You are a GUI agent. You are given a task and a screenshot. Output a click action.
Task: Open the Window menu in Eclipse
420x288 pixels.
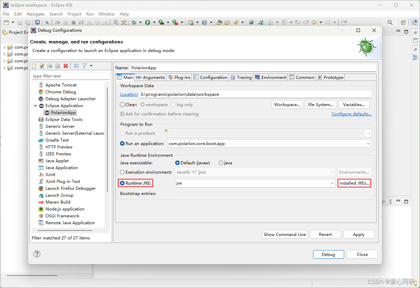pyautogui.click(x=107, y=14)
